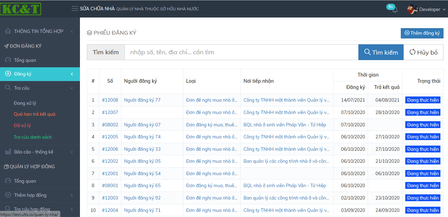Image resolution: width=448 pixels, height=217 pixels.
Task: Click Người đăng ký 07 link
Action: pyautogui.click(x=142, y=125)
